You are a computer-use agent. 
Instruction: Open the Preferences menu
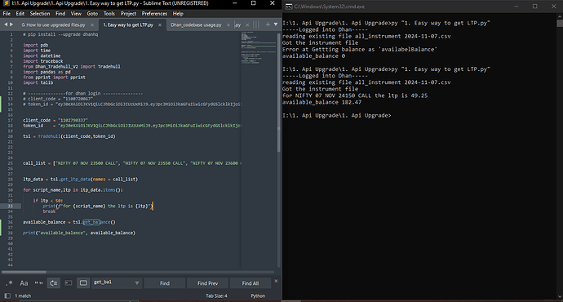click(154, 14)
